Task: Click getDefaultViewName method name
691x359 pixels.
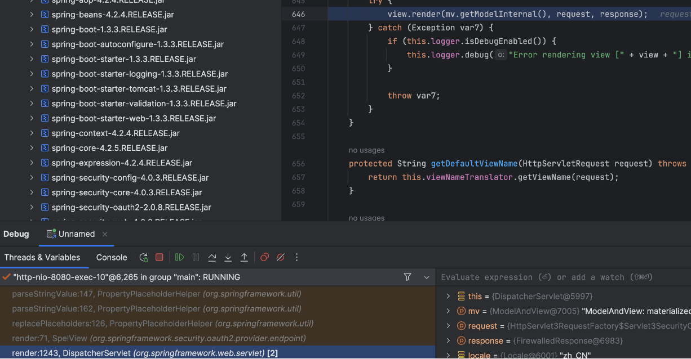Action: 474,163
